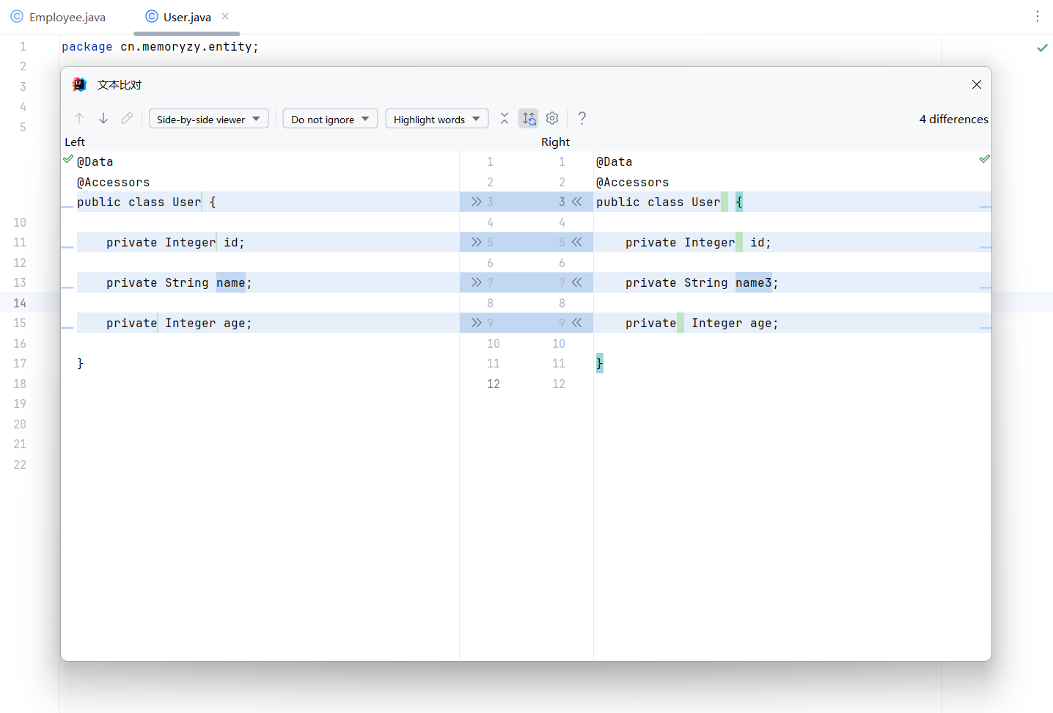Open editor tabs more options menu
The width and height of the screenshot is (1053, 713).
tap(1037, 16)
